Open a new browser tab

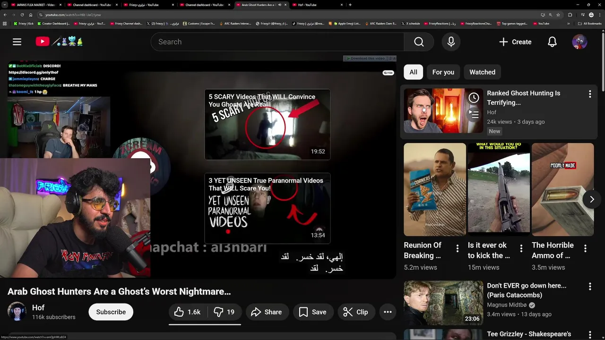350,5
